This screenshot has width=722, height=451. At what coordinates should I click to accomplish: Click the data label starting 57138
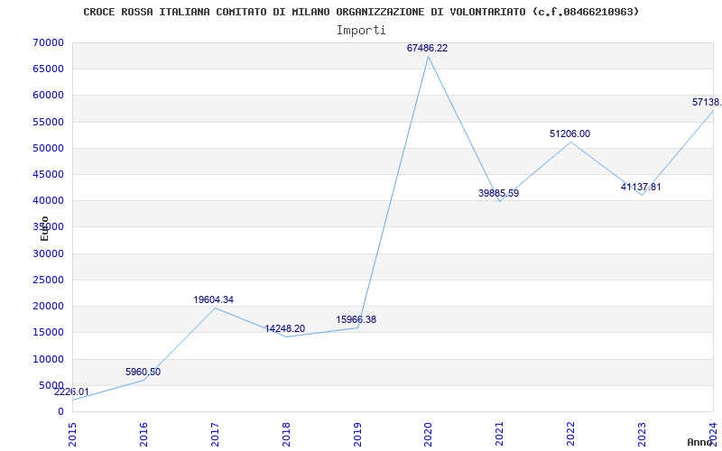click(x=707, y=102)
